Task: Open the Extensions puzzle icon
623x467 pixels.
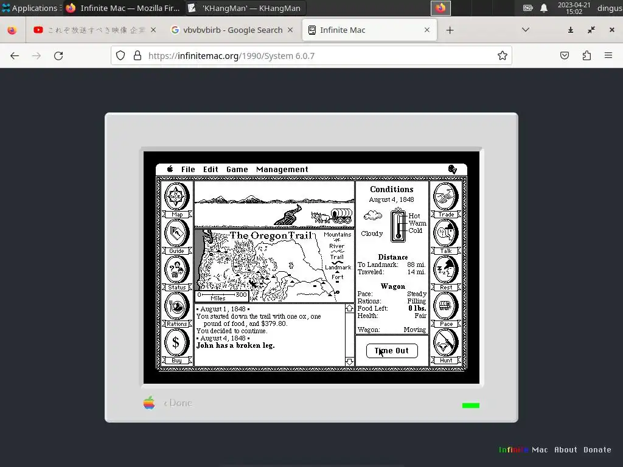Action: click(587, 55)
